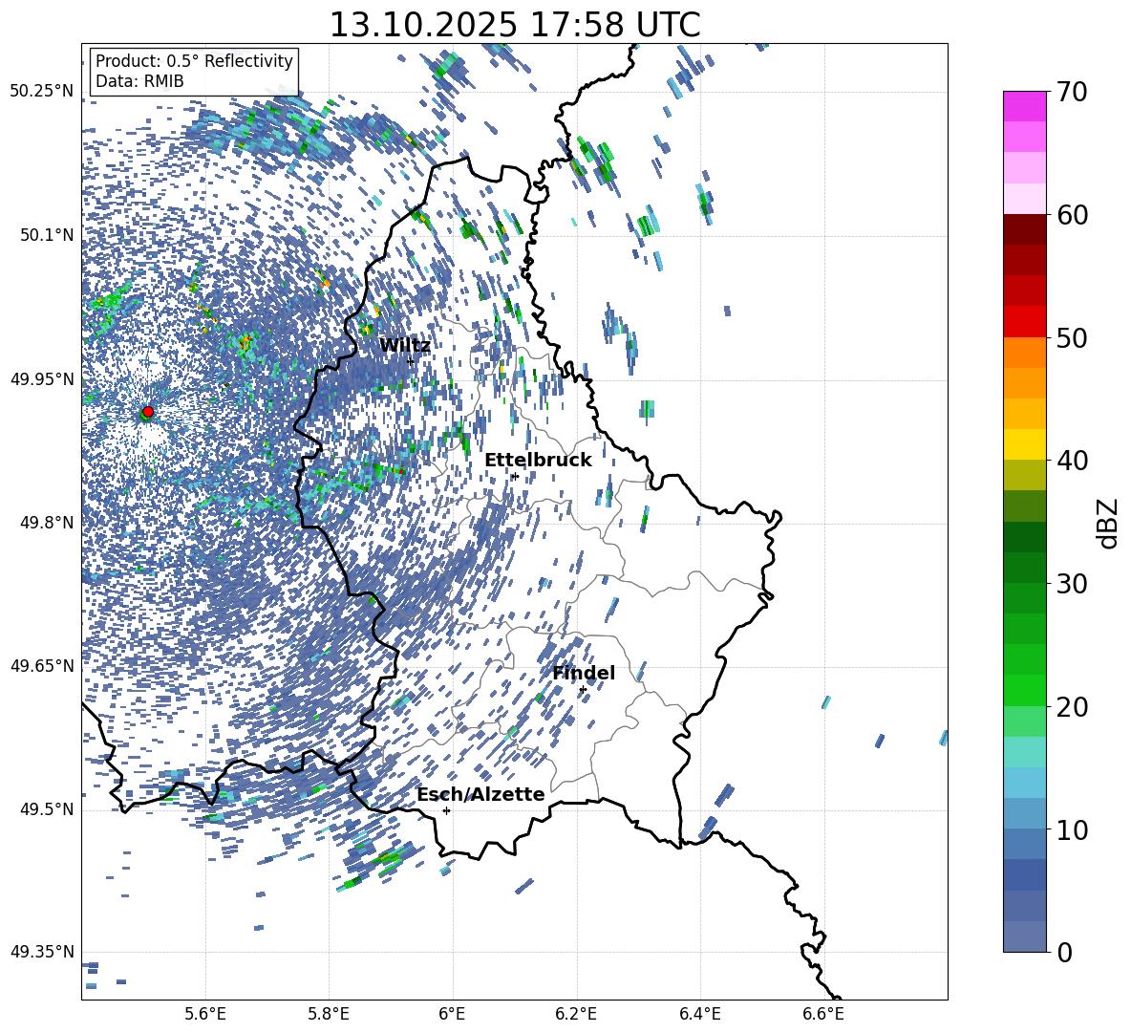Click the Ettelbruck station cross marker
1131x1033 pixels.
click(514, 476)
